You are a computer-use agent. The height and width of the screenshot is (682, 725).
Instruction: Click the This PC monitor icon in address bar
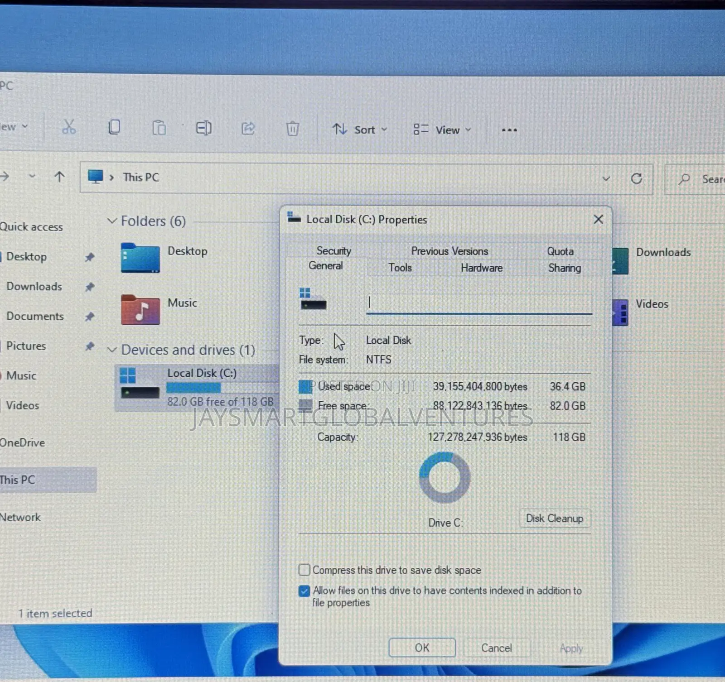(95, 177)
